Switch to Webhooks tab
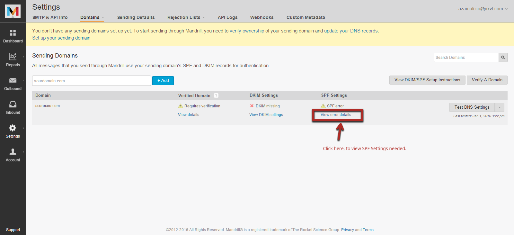This screenshot has width=514, height=235. [262, 17]
